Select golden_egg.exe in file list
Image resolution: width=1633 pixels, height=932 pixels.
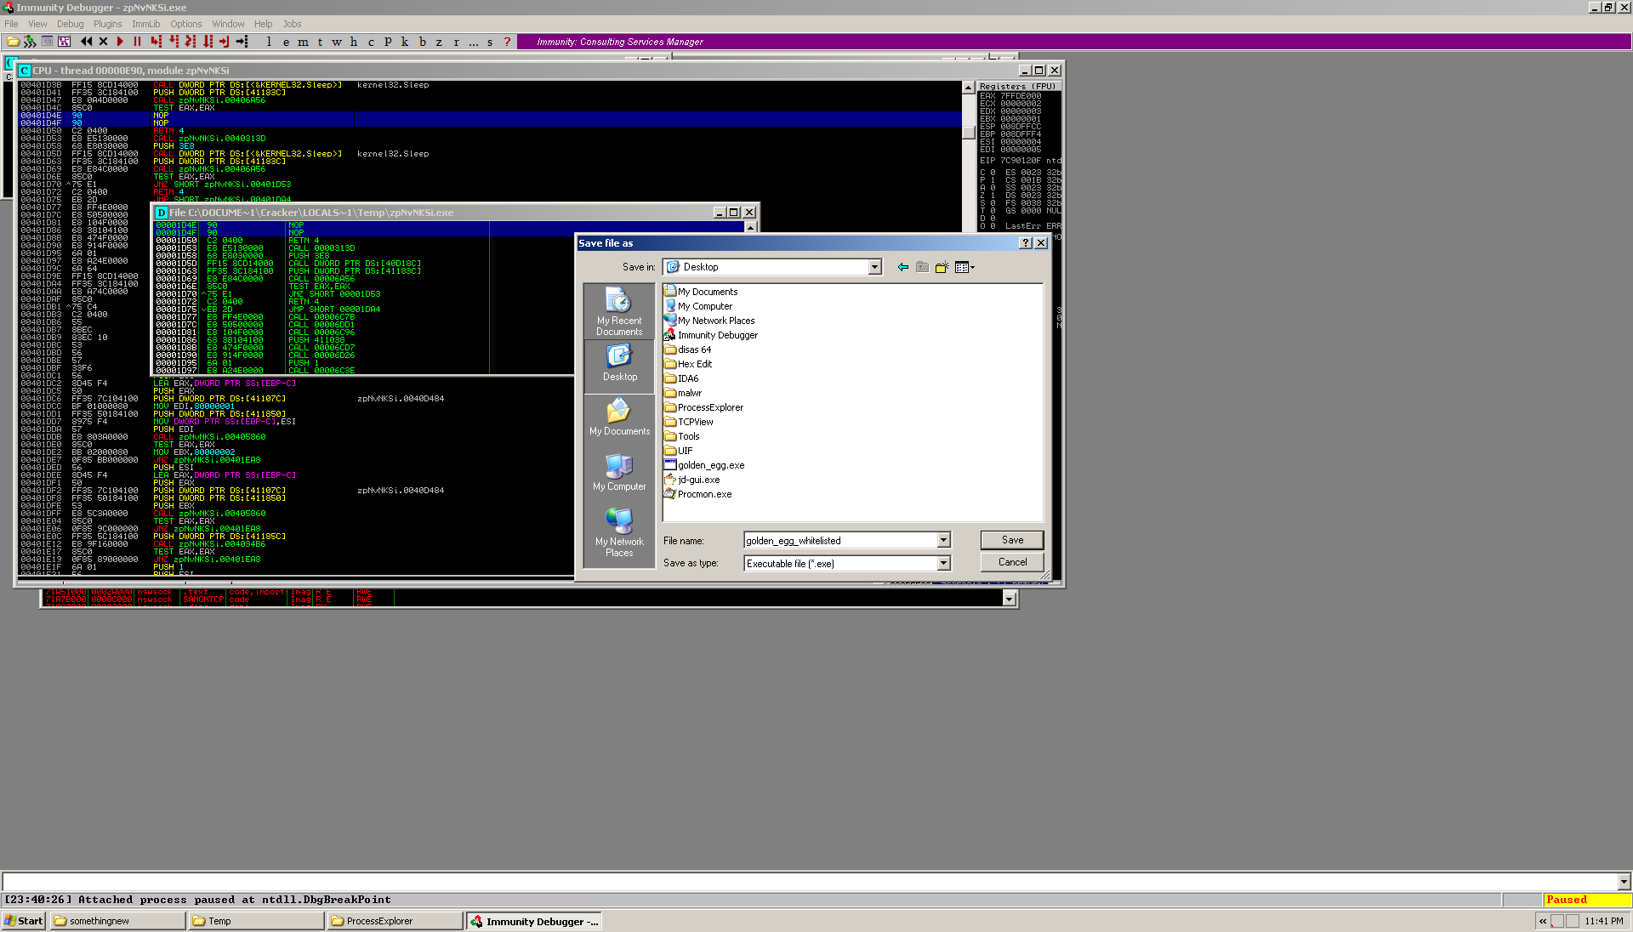704,465
